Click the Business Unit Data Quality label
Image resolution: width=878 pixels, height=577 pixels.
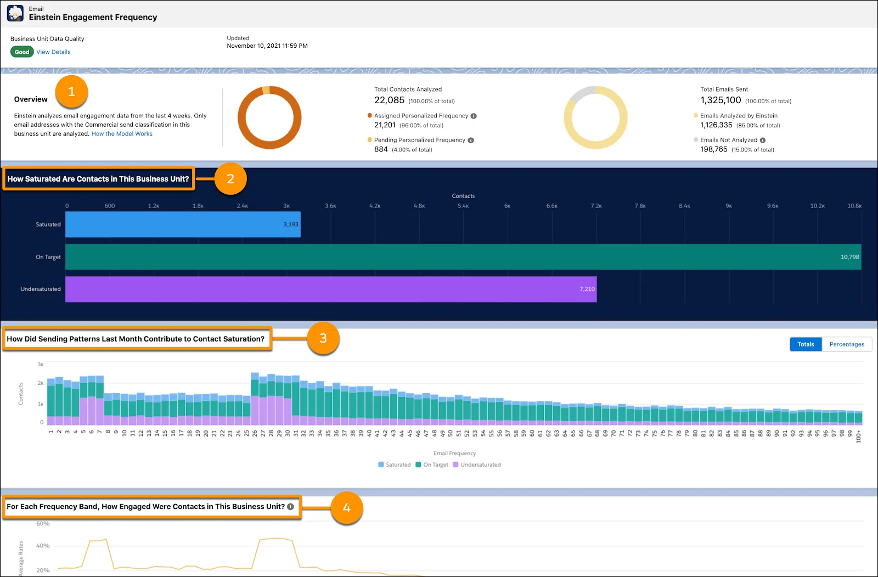coord(47,39)
